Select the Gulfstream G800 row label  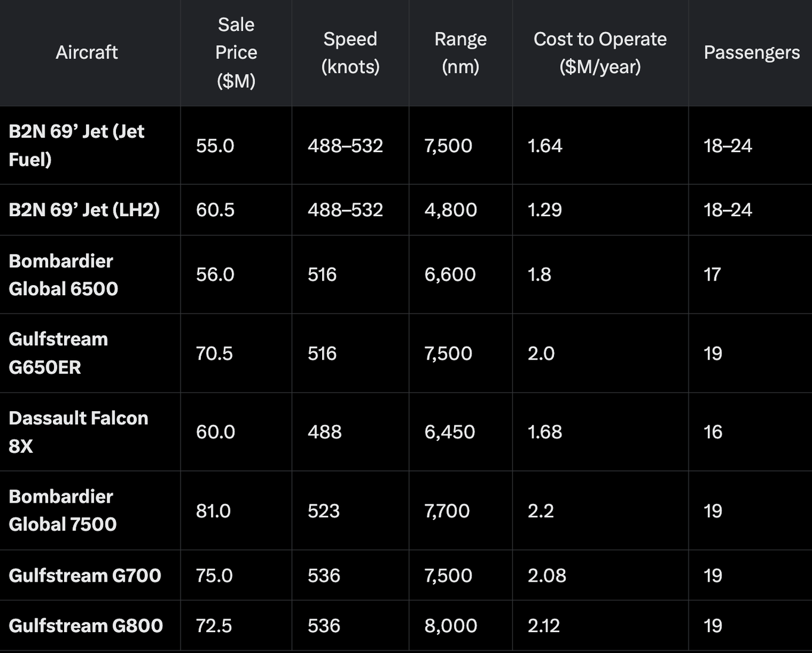86,626
